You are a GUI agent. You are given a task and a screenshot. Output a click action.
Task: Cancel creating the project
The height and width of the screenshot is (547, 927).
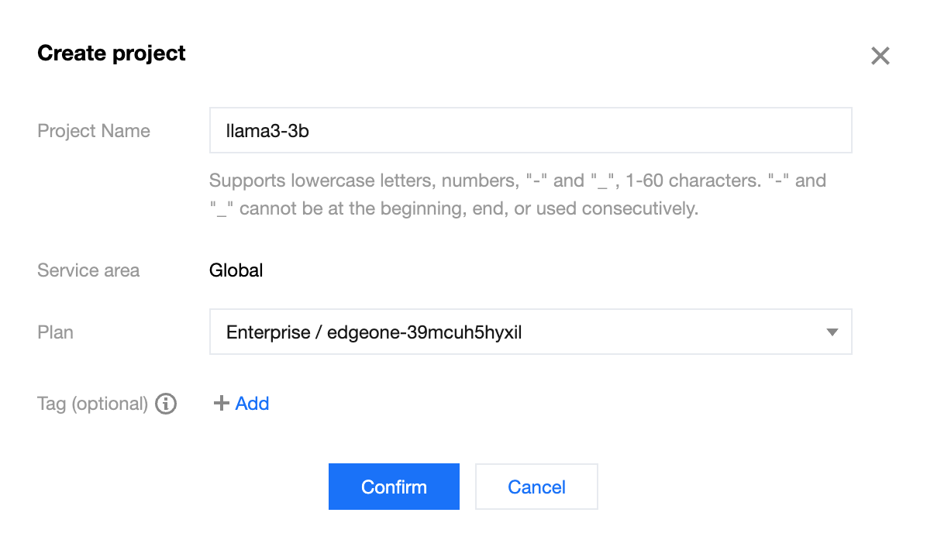(536, 487)
